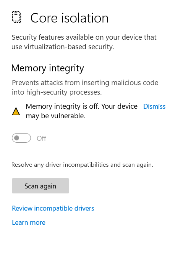Click the Scan again button
This screenshot has width=178, height=264.
tap(40, 186)
